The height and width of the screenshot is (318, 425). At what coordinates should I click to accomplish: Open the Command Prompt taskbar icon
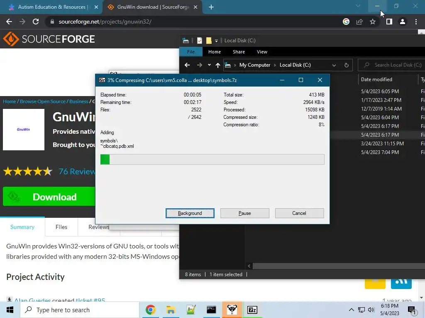(211, 310)
